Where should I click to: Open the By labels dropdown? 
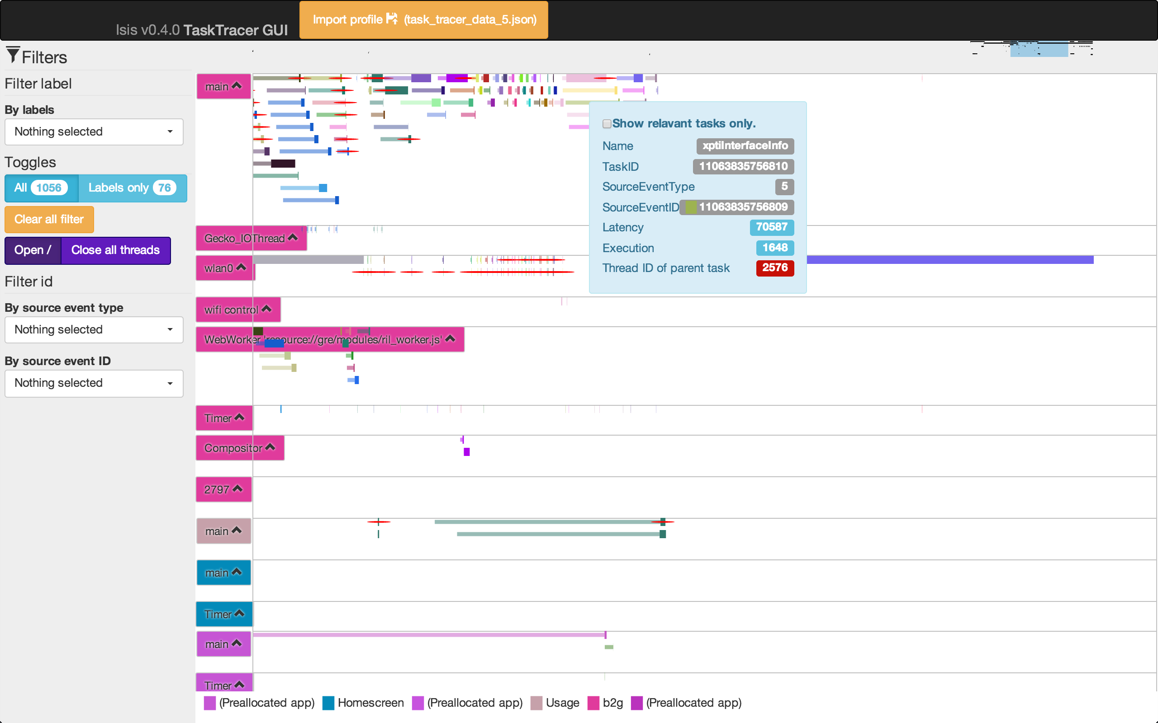click(94, 131)
